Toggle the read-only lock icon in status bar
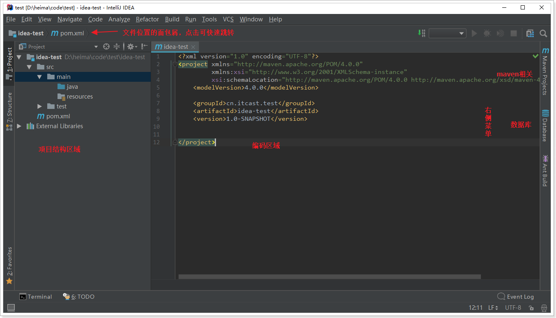This screenshot has width=556, height=318. [531, 308]
